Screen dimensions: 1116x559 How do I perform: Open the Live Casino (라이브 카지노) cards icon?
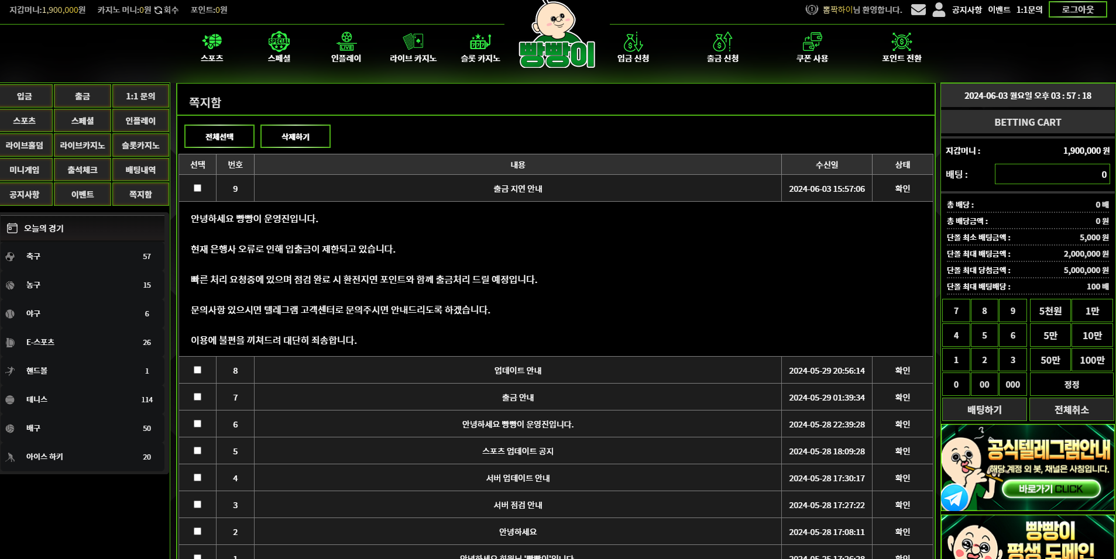click(413, 42)
